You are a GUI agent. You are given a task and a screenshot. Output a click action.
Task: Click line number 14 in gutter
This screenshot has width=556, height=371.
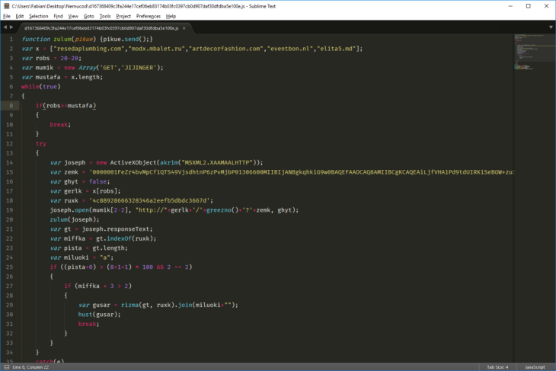tap(10, 162)
